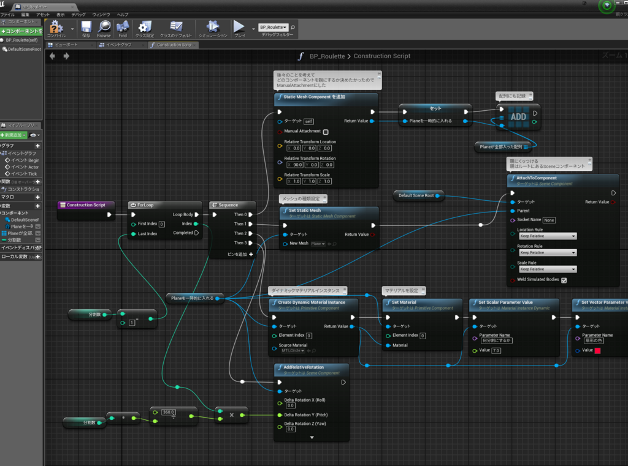Viewport: 628px width, 466px height.
Task: Toggle editable eye for Planeが全部 variable
Action: coord(38,233)
